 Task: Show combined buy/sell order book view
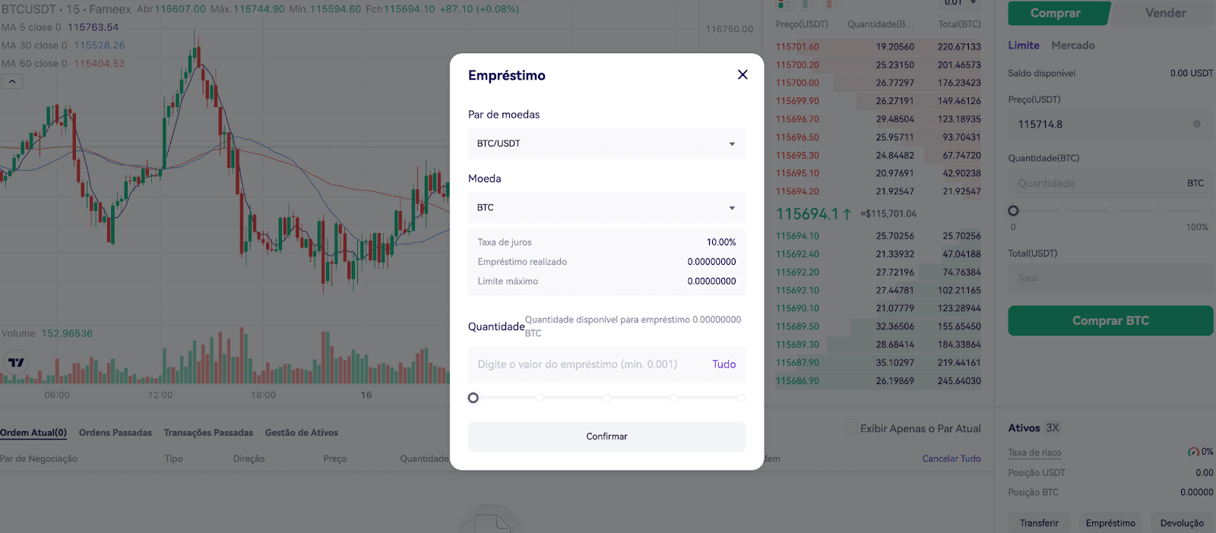[784, 4]
